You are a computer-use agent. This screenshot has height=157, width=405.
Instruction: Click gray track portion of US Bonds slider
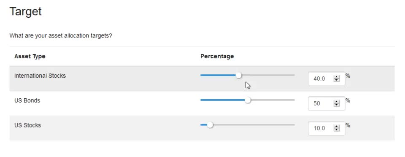273,100
